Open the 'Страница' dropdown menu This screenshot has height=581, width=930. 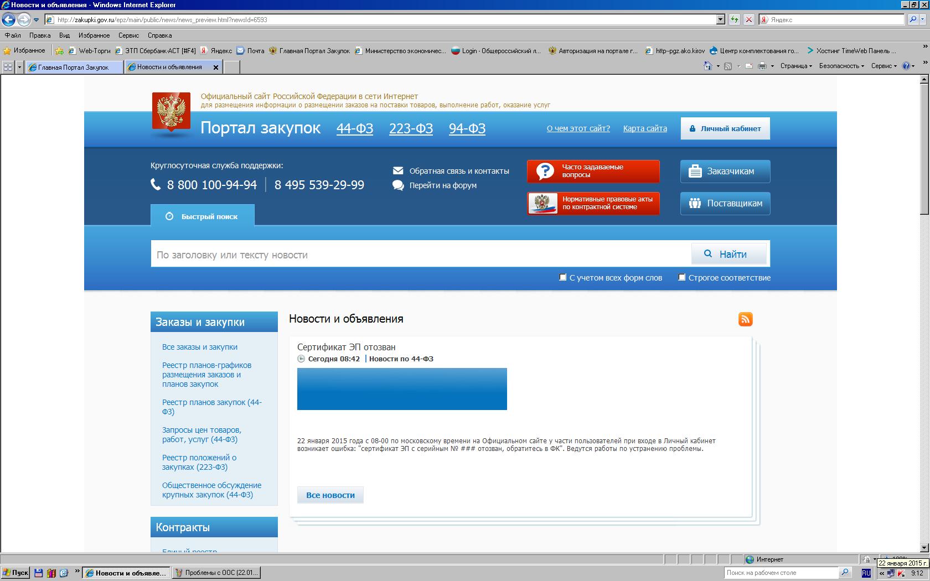pyautogui.click(x=796, y=66)
